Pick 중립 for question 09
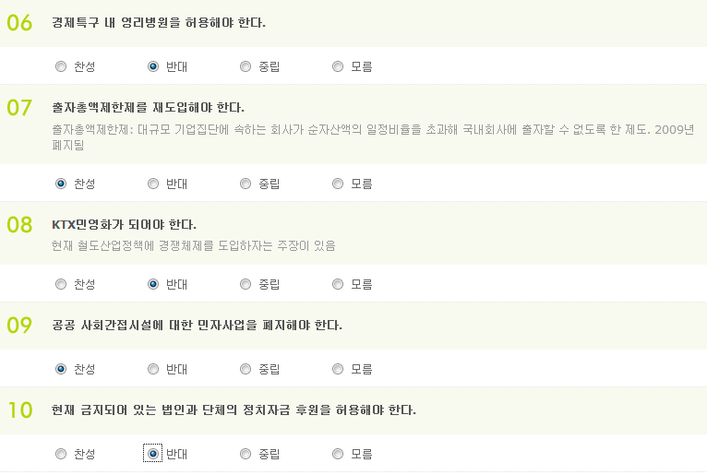Viewport: 707px width, 475px height. click(246, 369)
